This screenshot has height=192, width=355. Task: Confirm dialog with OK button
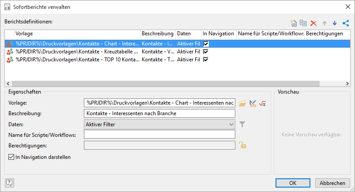[x=293, y=183]
